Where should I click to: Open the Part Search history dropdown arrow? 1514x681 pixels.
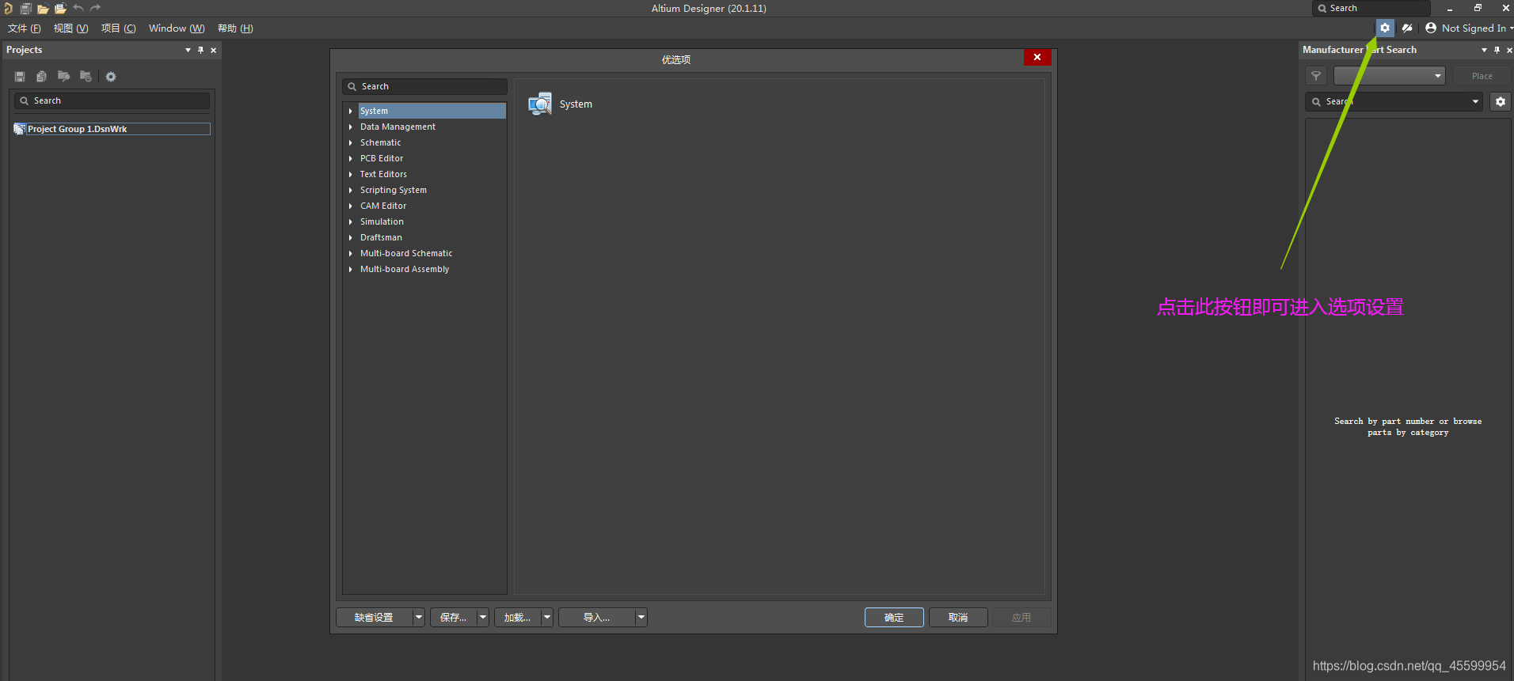(x=1475, y=101)
